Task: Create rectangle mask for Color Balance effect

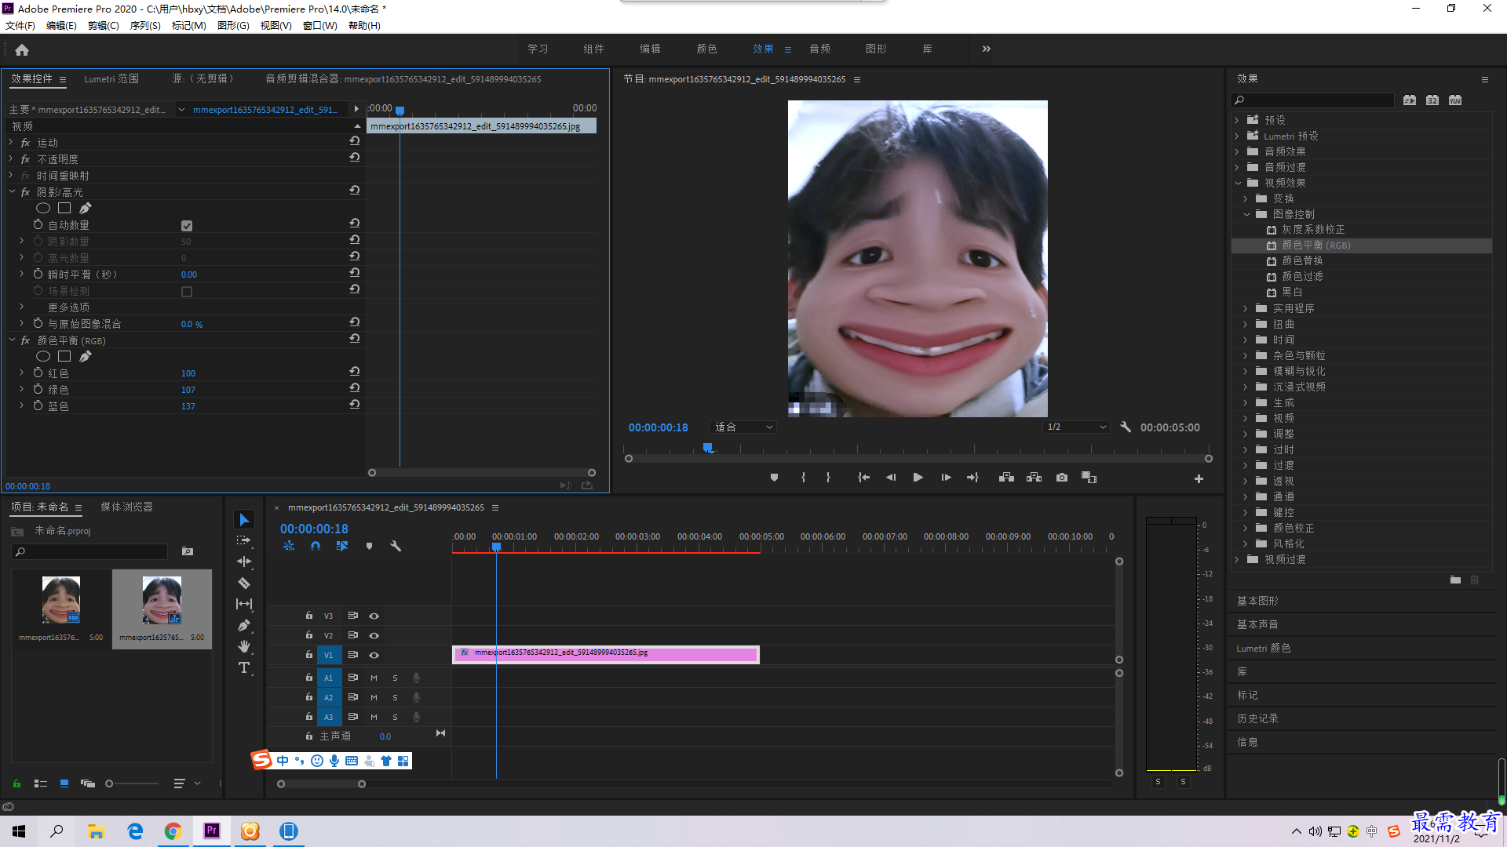Action: click(x=64, y=357)
